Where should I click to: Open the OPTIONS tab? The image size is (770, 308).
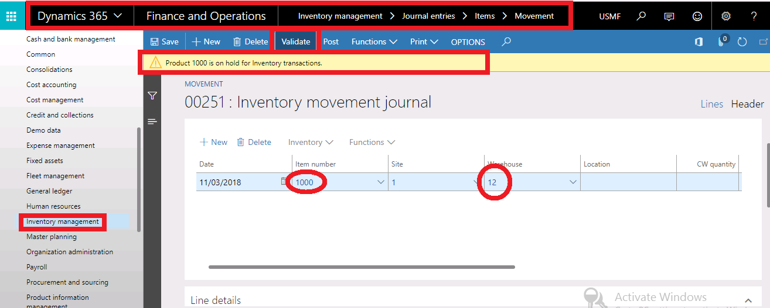[468, 42]
